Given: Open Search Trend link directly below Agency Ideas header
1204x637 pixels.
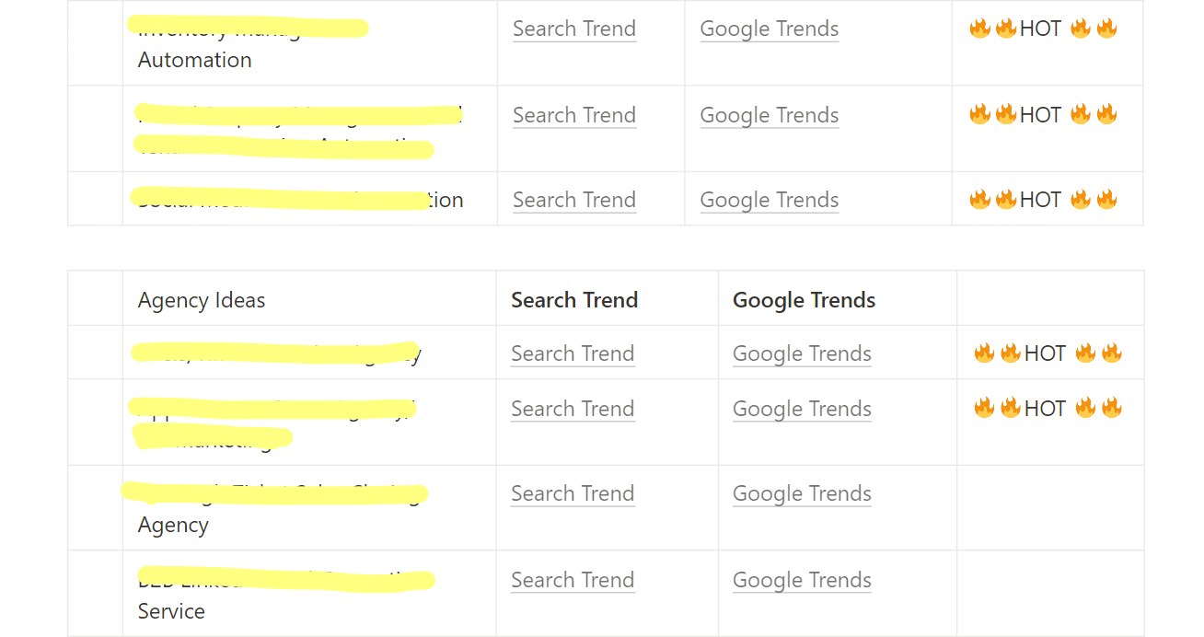Looking at the screenshot, I should [573, 353].
